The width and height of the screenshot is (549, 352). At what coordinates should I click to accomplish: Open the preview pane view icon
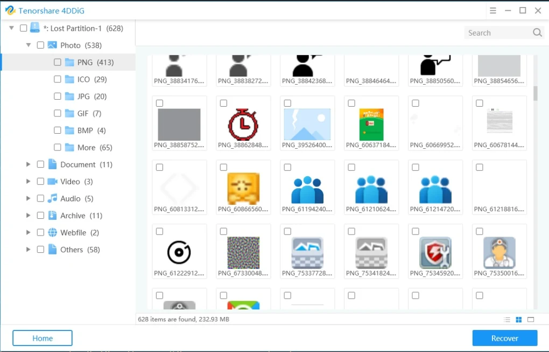(531, 319)
